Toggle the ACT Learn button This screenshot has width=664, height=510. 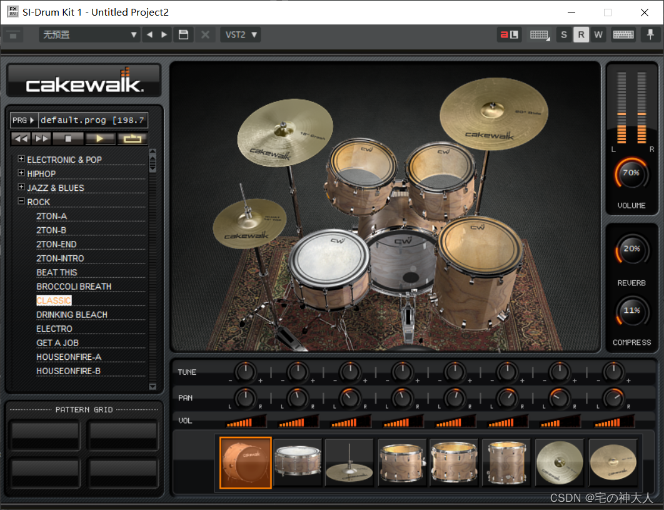509,35
